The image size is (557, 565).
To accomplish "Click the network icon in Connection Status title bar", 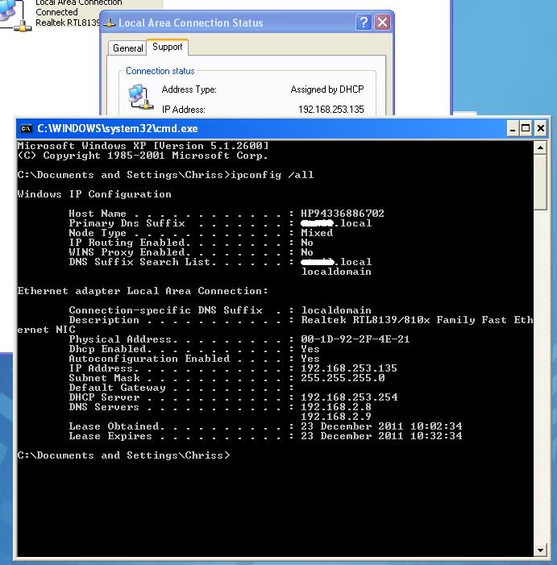I will coord(109,23).
